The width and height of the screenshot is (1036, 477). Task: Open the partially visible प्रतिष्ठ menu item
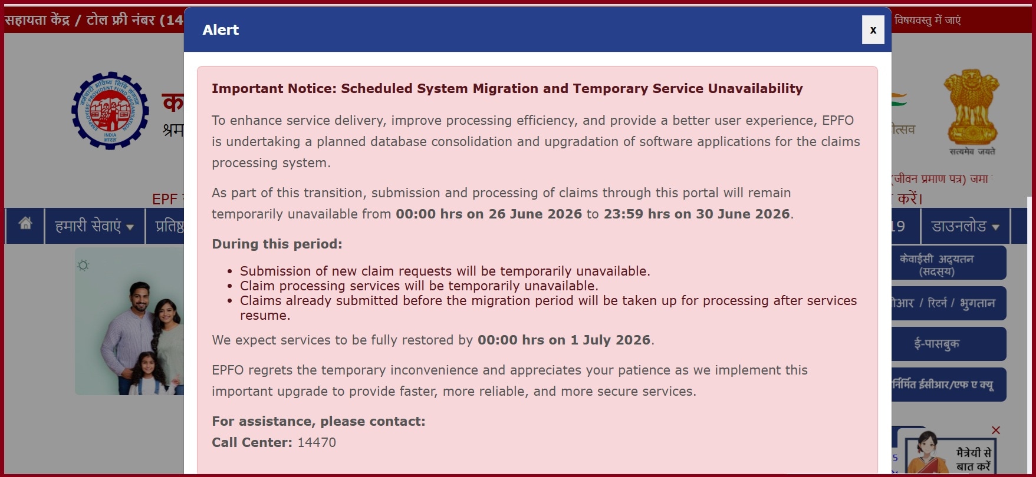[169, 226]
